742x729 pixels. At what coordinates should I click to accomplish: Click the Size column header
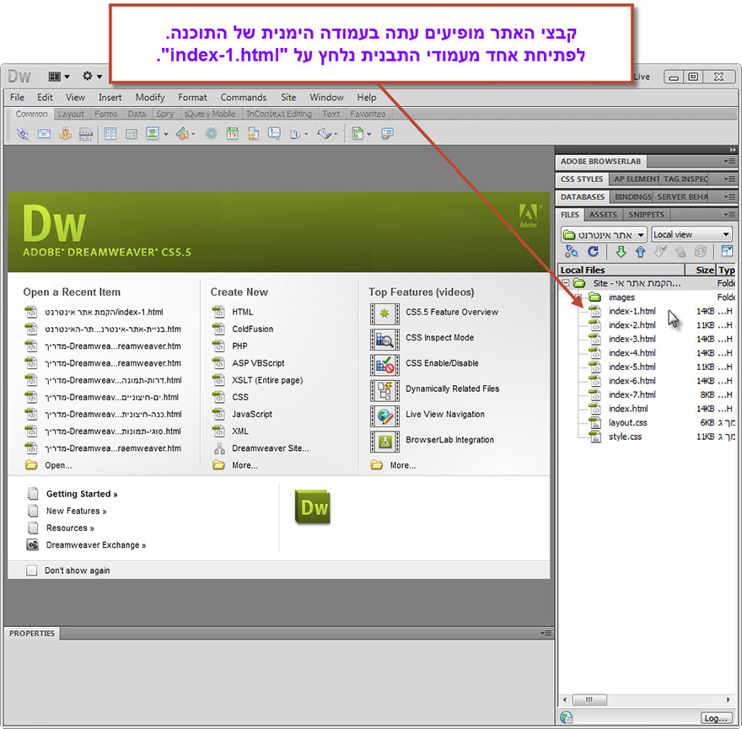[x=702, y=271]
